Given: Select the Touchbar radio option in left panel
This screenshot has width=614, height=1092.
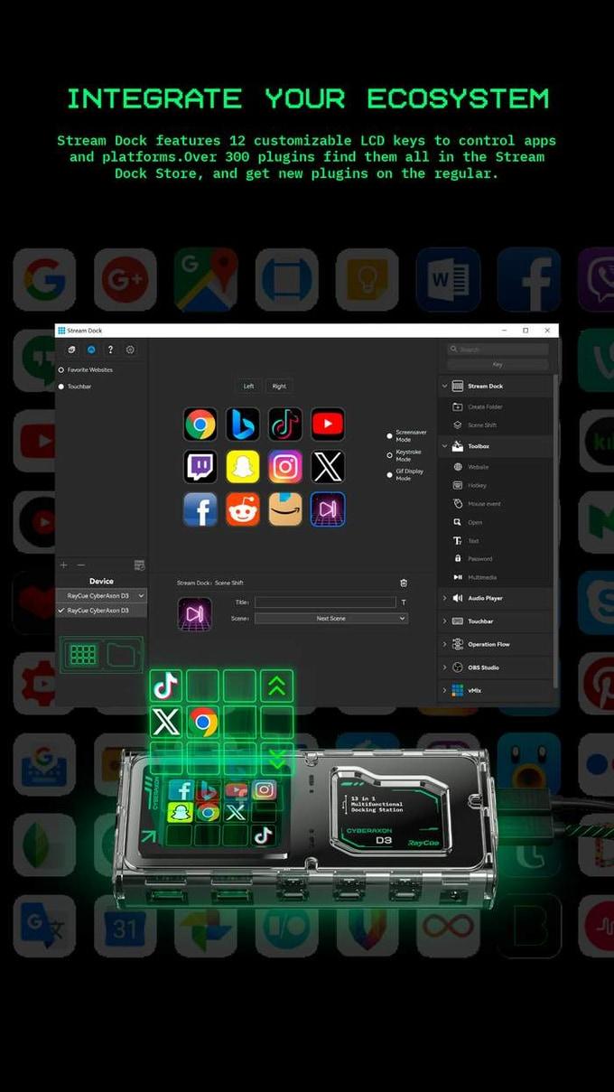Looking at the screenshot, I should tap(74, 387).
